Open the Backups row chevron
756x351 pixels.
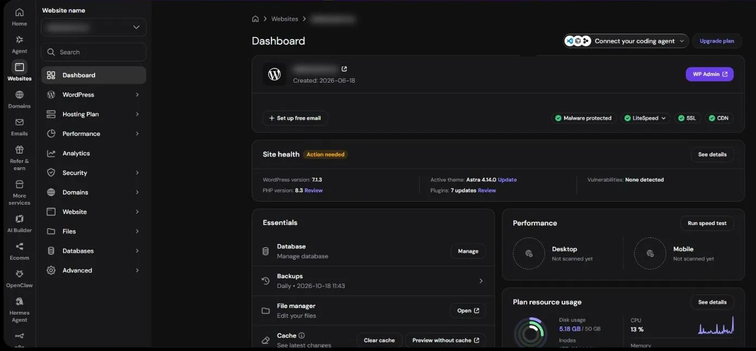pos(481,281)
